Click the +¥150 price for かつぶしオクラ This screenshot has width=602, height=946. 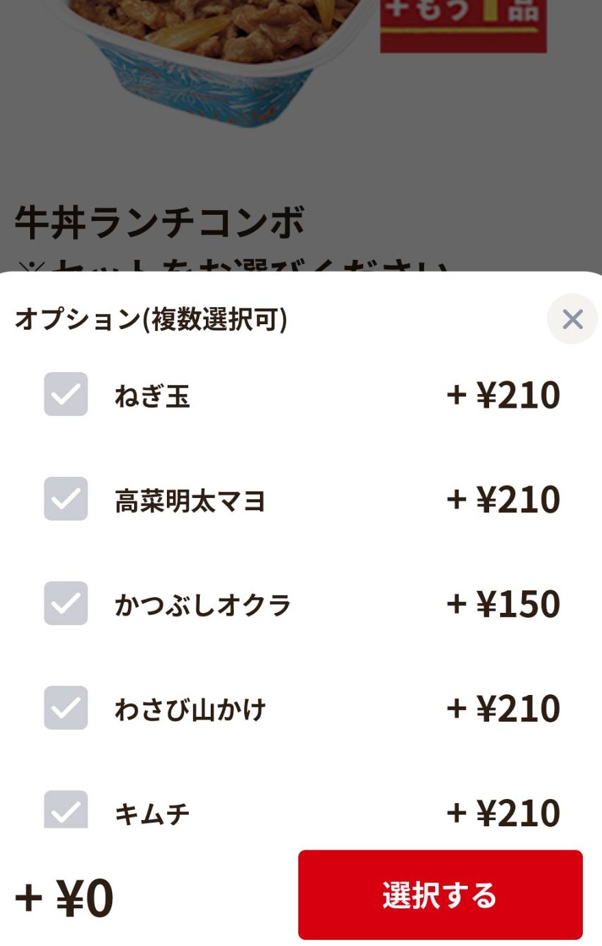pyautogui.click(x=503, y=605)
